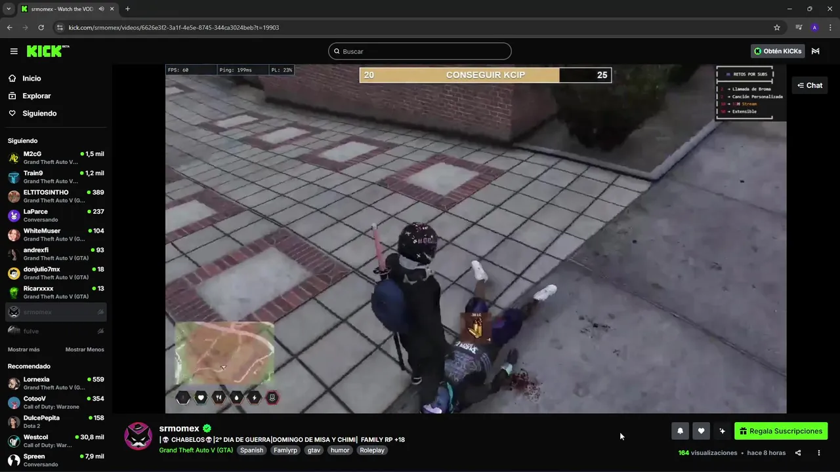Open offline srmomex channel in sidebar

[x=56, y=312]
